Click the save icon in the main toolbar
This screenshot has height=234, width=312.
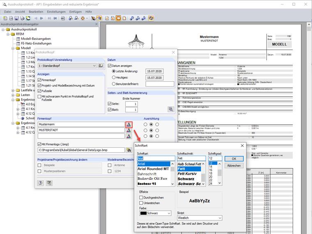click(x=16, y=18)
